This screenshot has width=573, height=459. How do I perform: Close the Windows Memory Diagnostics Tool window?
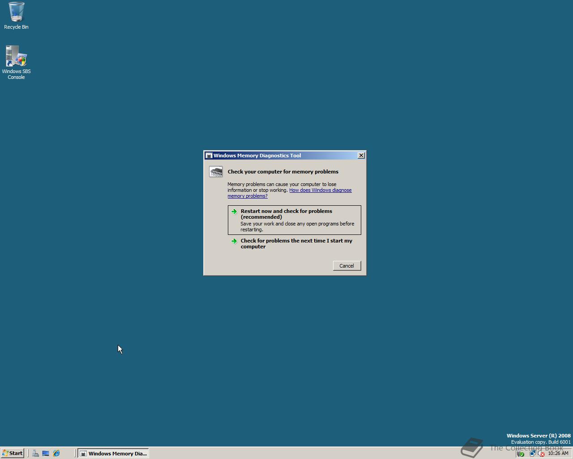click(x=361, y=156)
